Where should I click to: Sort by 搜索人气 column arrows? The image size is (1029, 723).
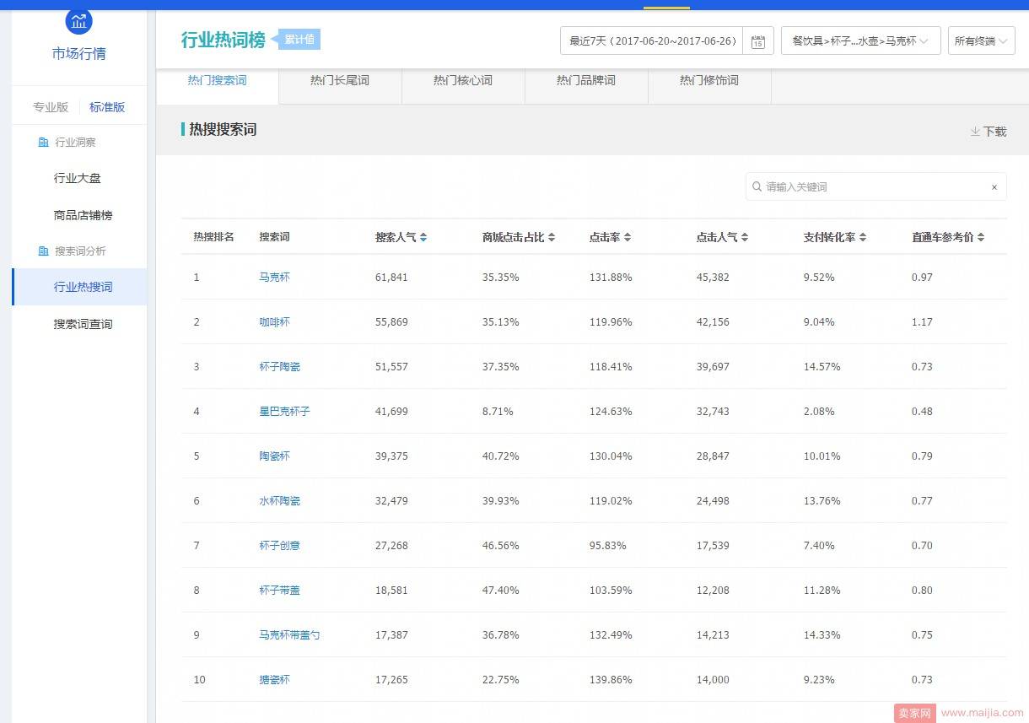[x=423, y=238]
